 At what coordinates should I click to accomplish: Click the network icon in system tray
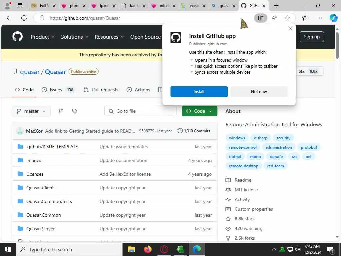click(290, 249)
